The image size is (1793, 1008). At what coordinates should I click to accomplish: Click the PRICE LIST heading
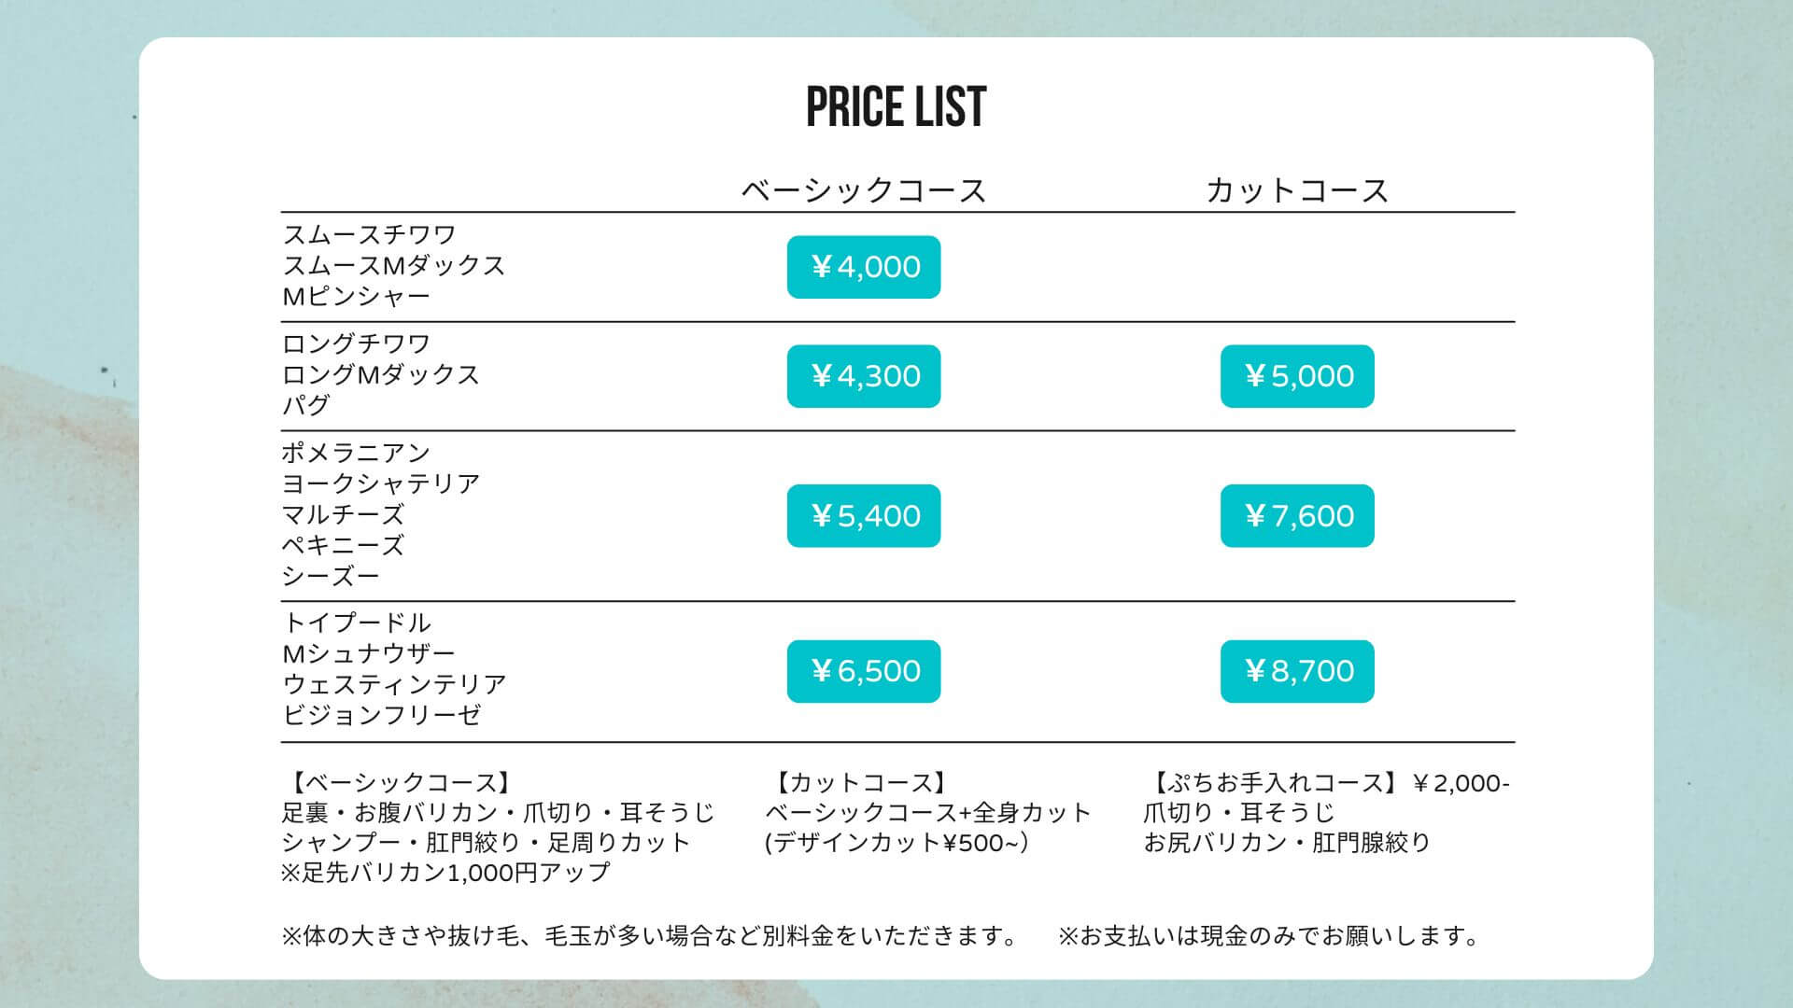896,106
